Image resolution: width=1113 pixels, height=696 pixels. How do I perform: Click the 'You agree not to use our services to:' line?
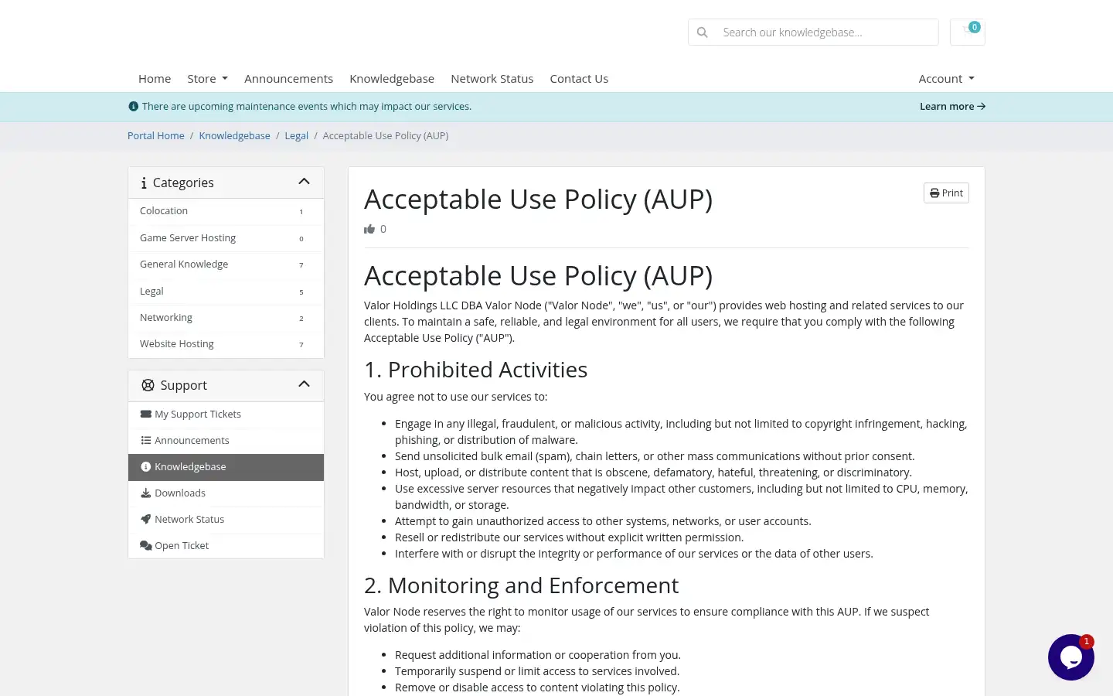(x=455, y=397)
